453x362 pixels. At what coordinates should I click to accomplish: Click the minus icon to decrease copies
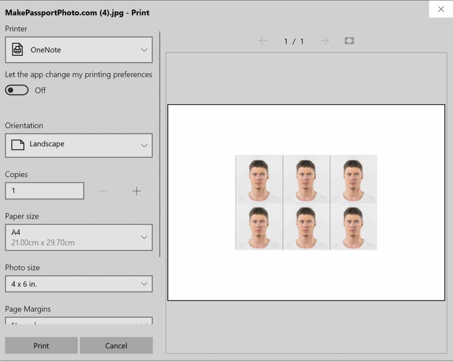click(102, 191)
